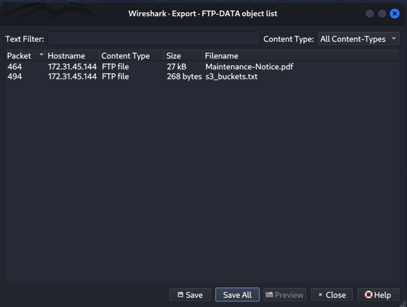407x307 pixels.
Task: Click Save All to export all objects
Action: (237, 295)
